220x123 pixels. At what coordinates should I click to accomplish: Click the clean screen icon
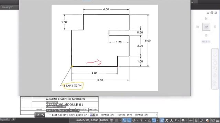(x=213, y=120)
